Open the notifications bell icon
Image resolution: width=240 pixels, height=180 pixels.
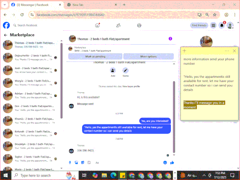pyautogui.click(x=222, y=25)
